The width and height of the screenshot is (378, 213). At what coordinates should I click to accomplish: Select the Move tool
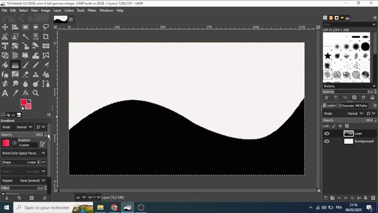(5, 27)
